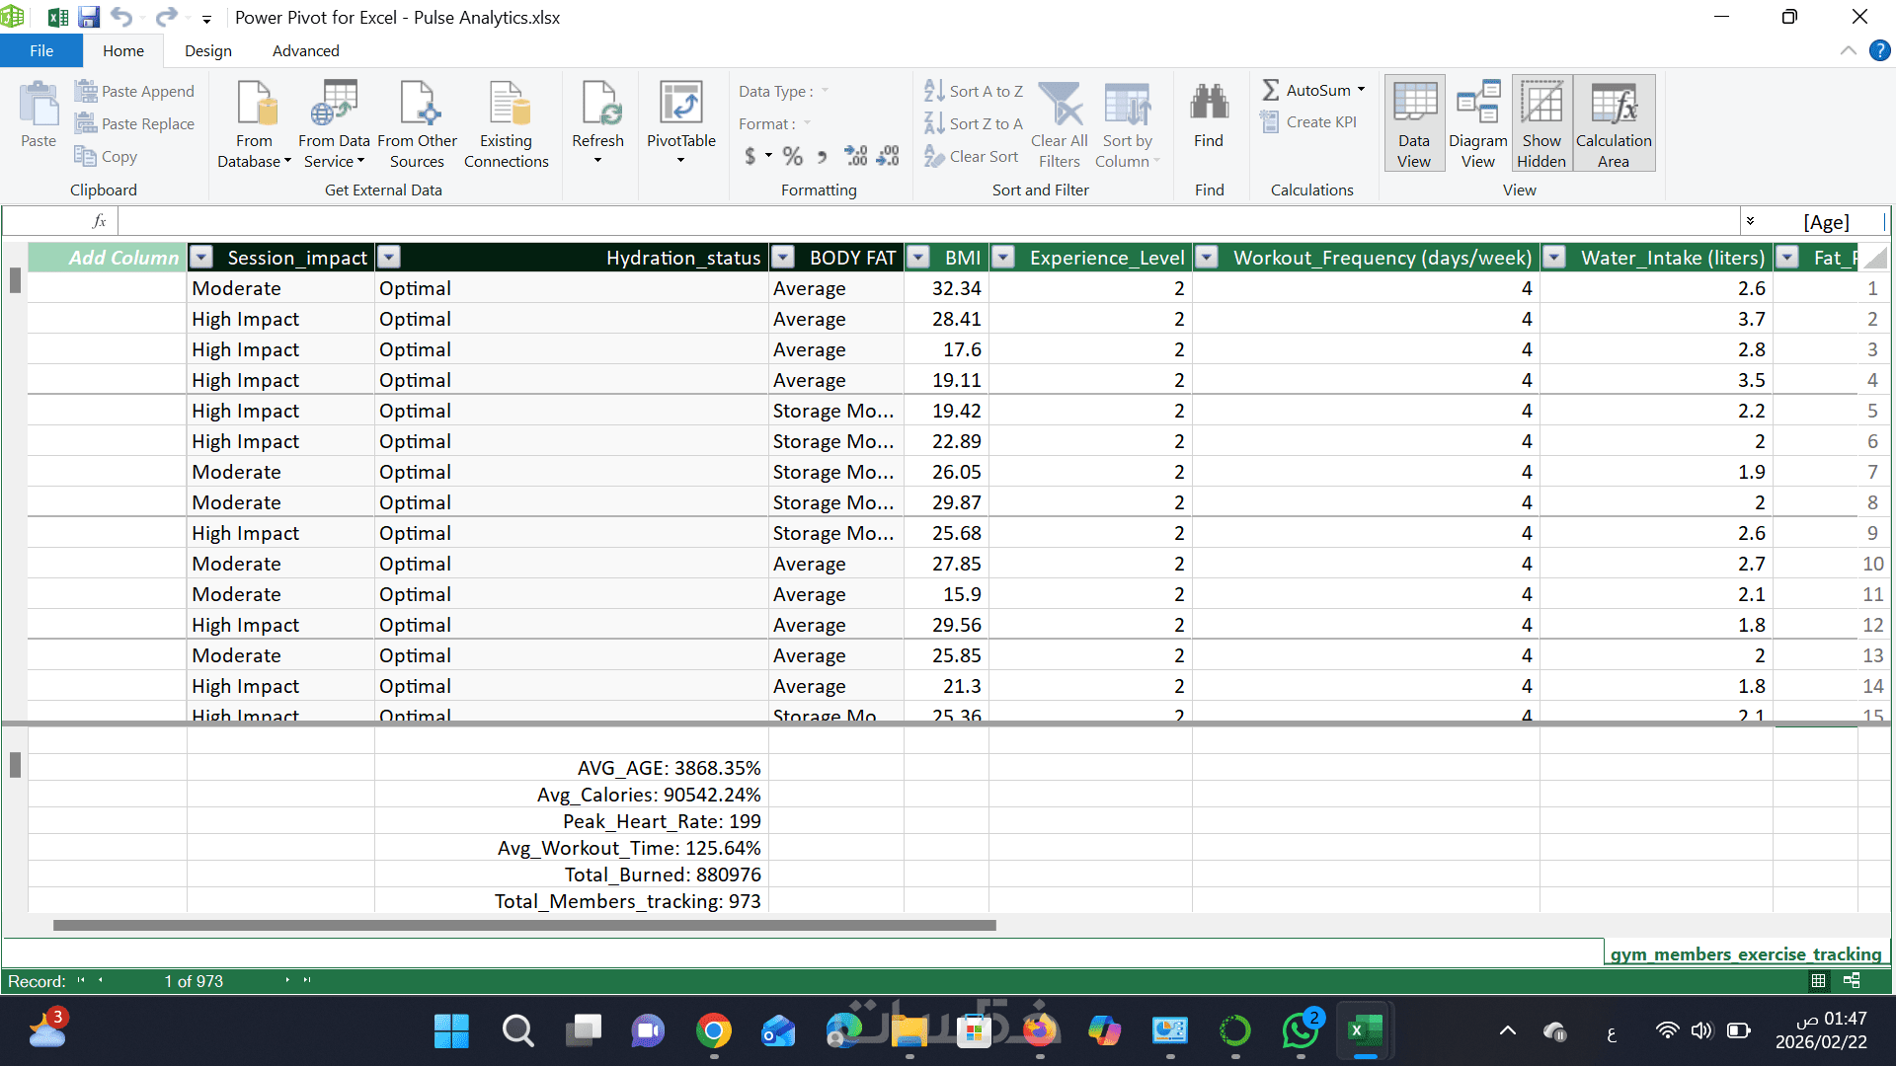Open Google Chrome from the taskbar

(x=713, y=1031)
